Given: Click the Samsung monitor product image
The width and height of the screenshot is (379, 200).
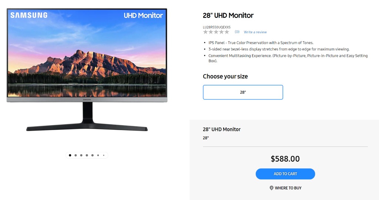Looking at the screenshot, I should click(87, 70).
